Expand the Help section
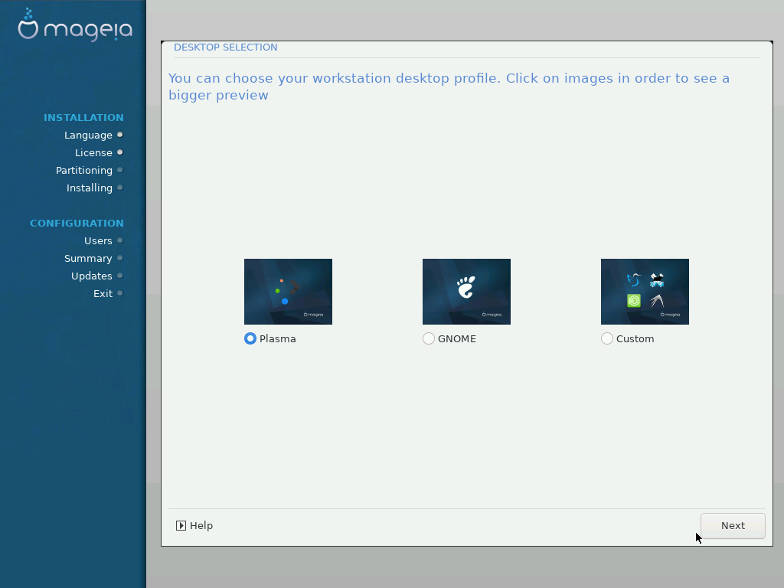Screen dimensions: 784x588 pyautogui.click(x=194, y=525)
